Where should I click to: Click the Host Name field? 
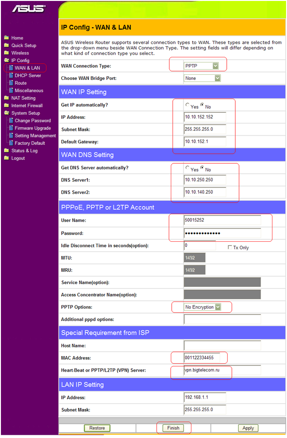(x=223, y=345)
